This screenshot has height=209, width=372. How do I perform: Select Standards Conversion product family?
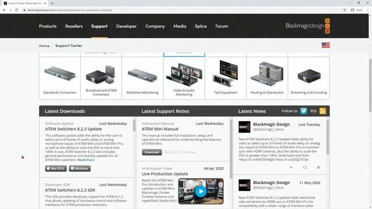[x=60, y=78]
